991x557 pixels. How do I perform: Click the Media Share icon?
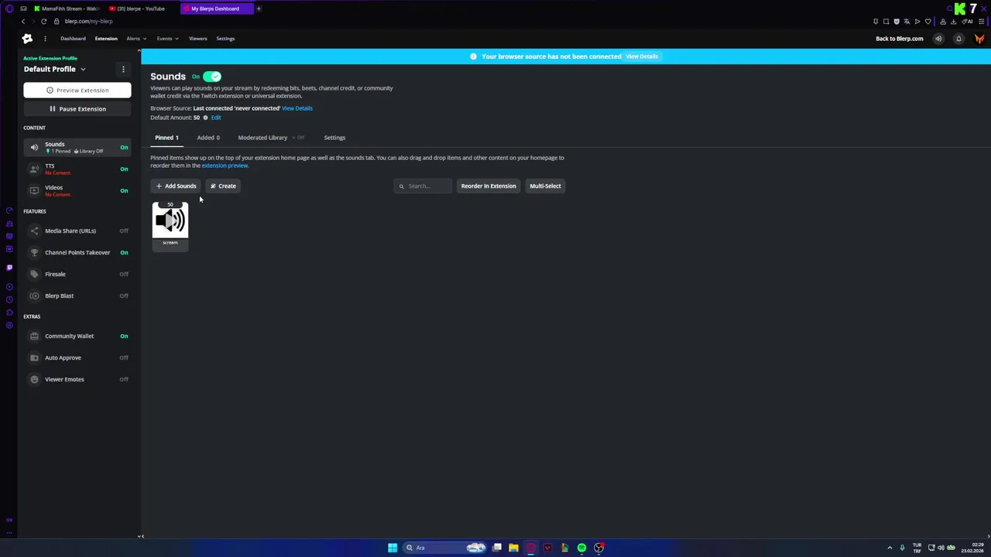coord(34,231)
